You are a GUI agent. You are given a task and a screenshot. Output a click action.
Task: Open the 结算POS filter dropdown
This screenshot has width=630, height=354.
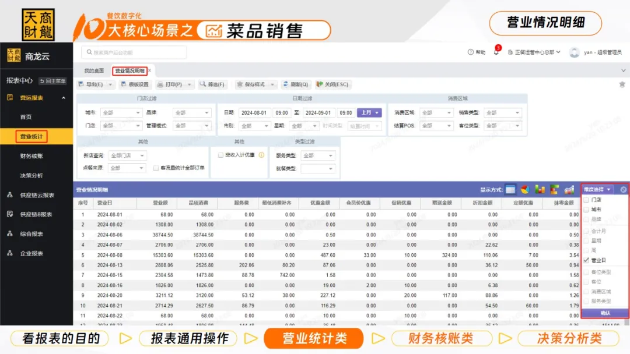(x=436, y=126)
